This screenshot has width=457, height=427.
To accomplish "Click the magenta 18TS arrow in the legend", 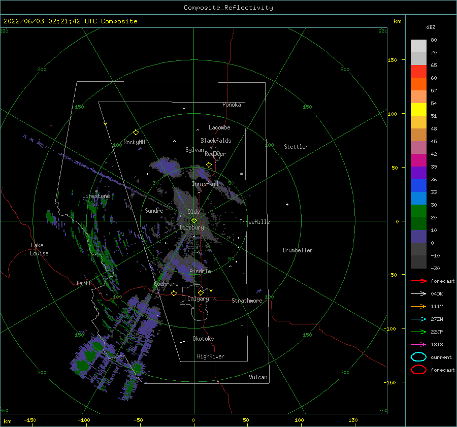I will tap(418, 345).
